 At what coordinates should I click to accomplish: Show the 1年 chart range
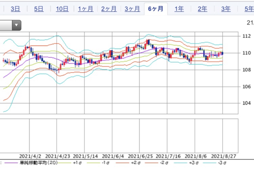click(x=179, y=9)
